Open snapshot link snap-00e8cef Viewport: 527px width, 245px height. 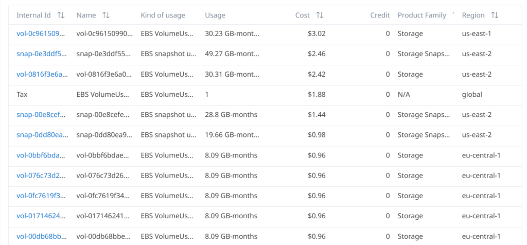click(42, 115)
